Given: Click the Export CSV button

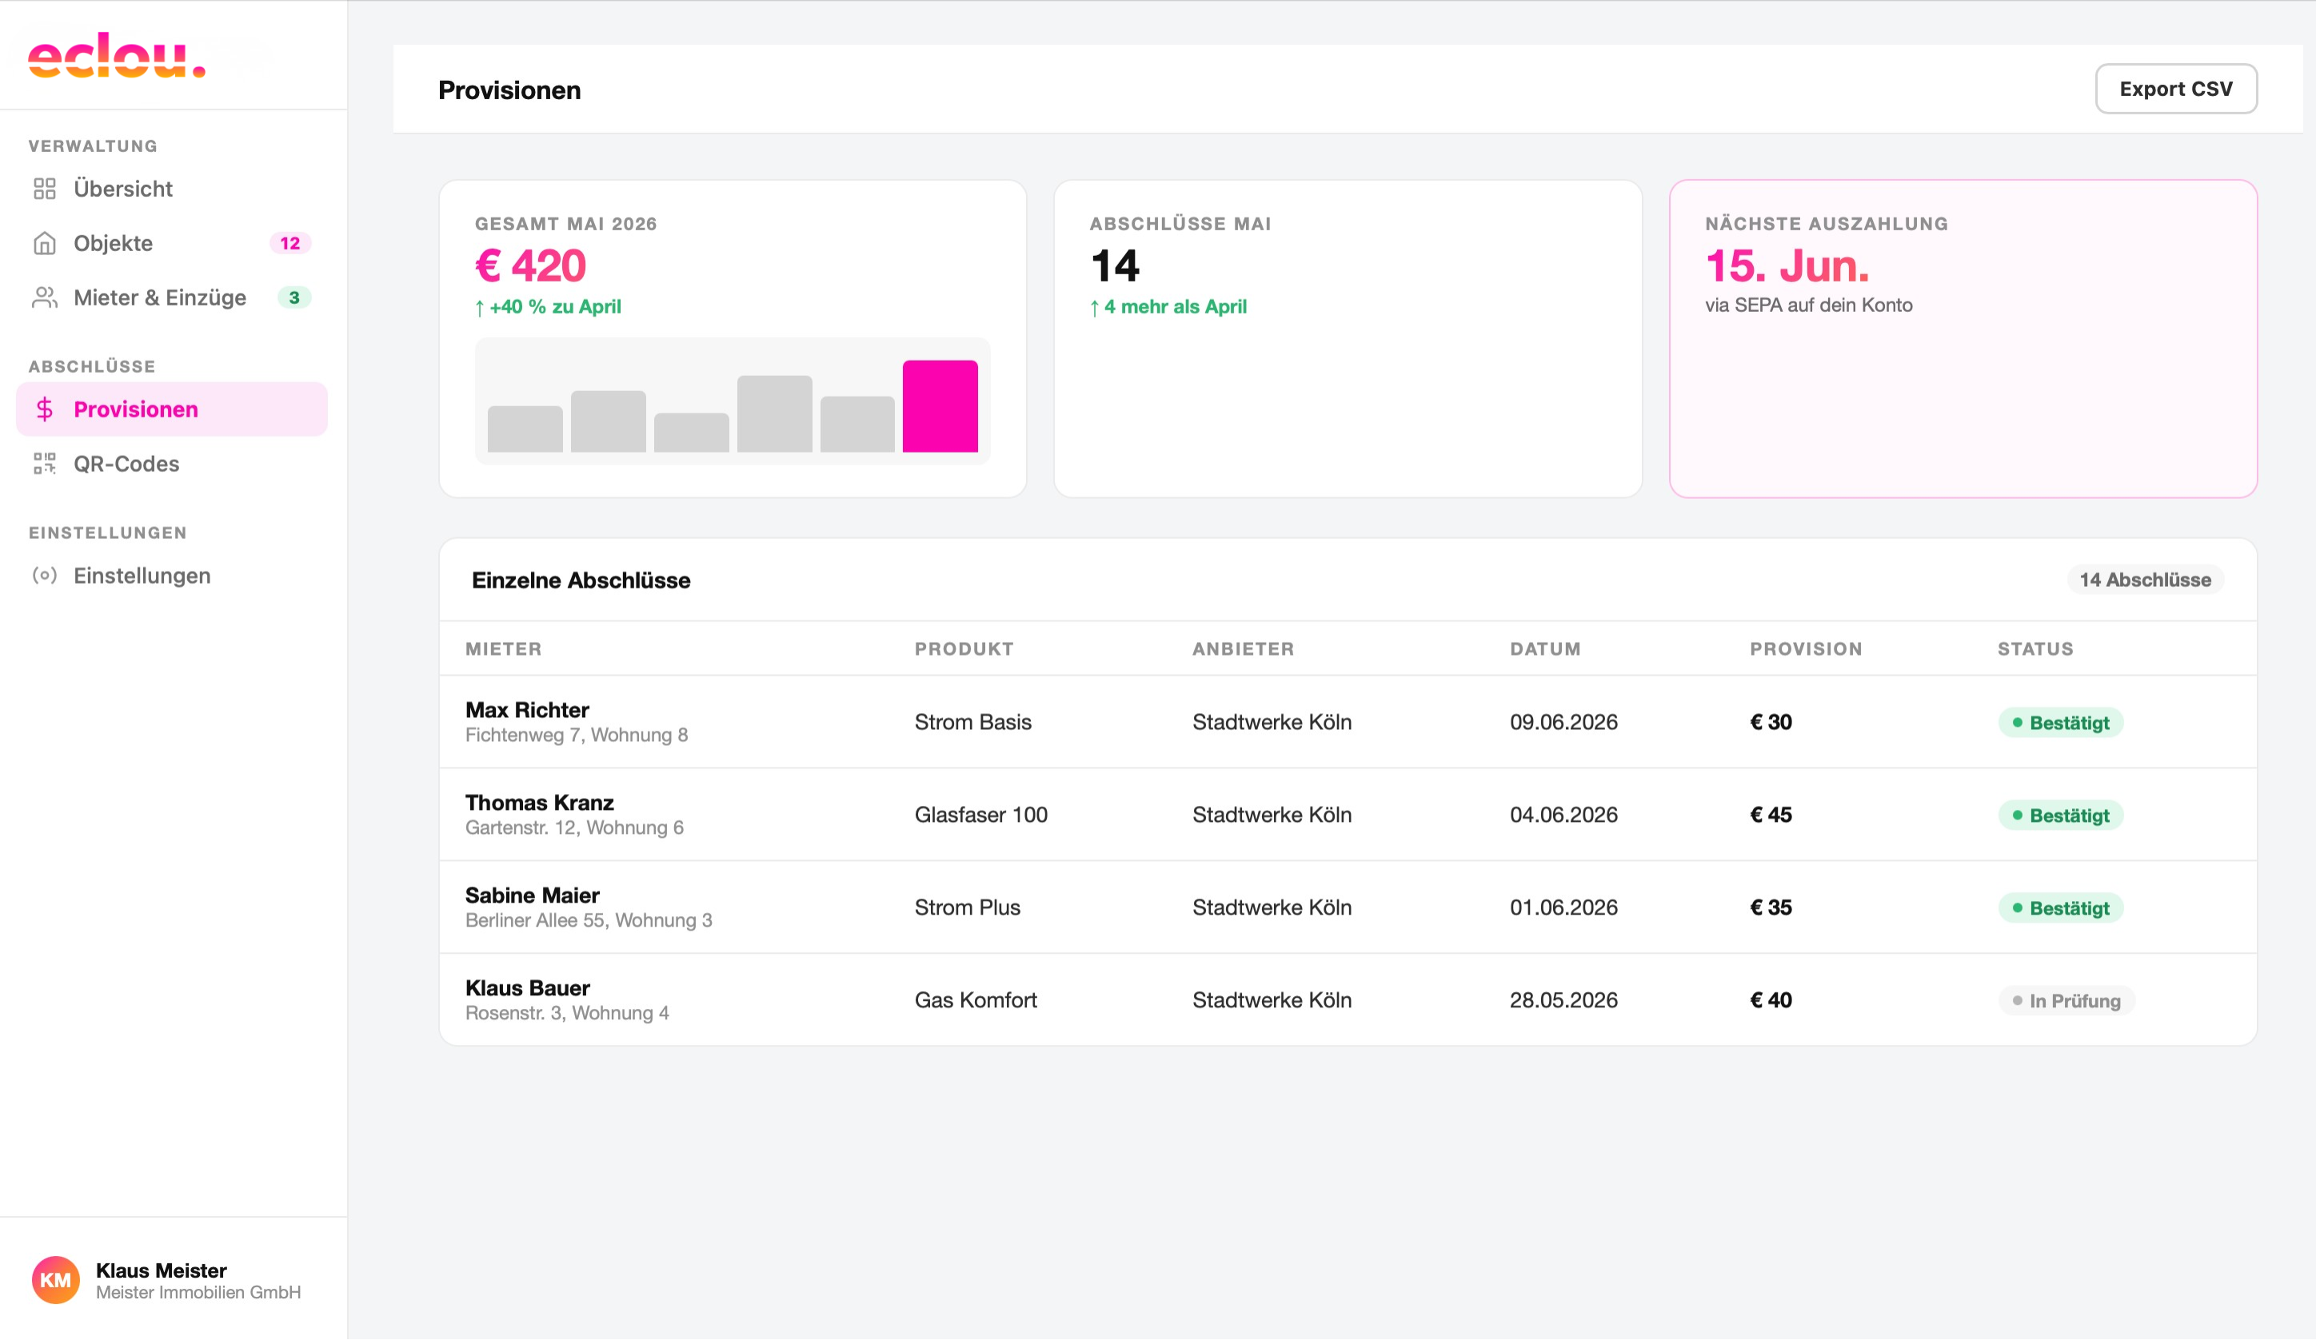Looking at the screenshot, I should [x=2175, y=90].
